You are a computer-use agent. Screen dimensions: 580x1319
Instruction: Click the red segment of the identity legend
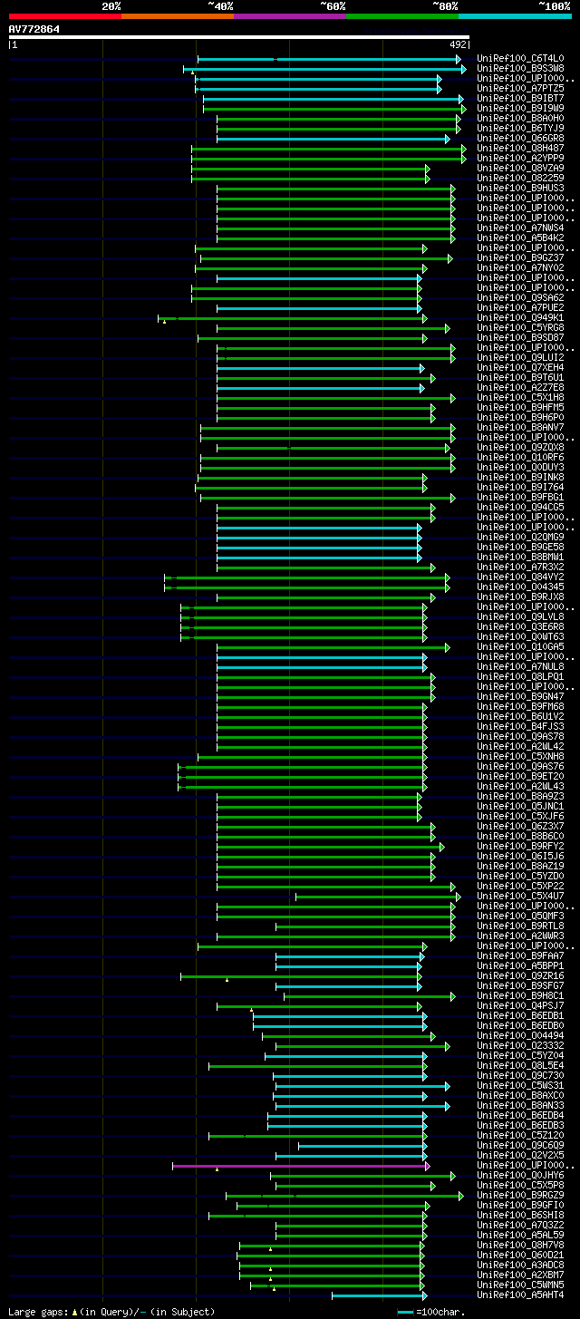(65, 16)
